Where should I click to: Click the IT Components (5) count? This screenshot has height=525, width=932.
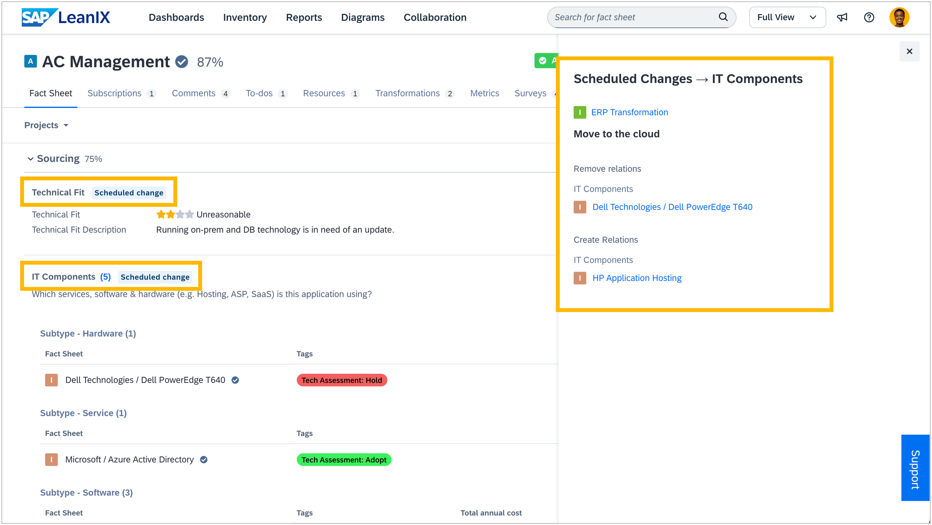105,277
